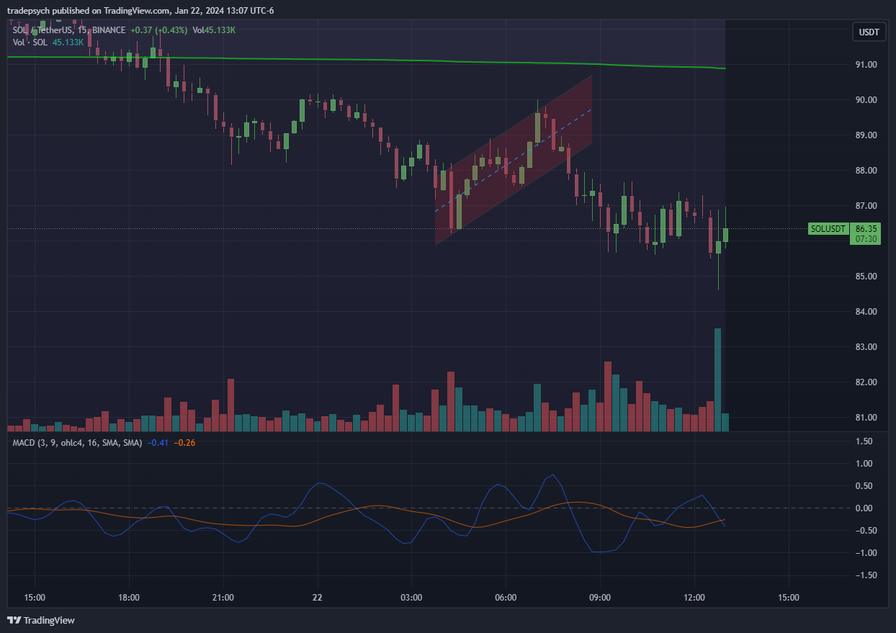Click the Vol45.133K value in symbol legend

[x=214, y=30]
